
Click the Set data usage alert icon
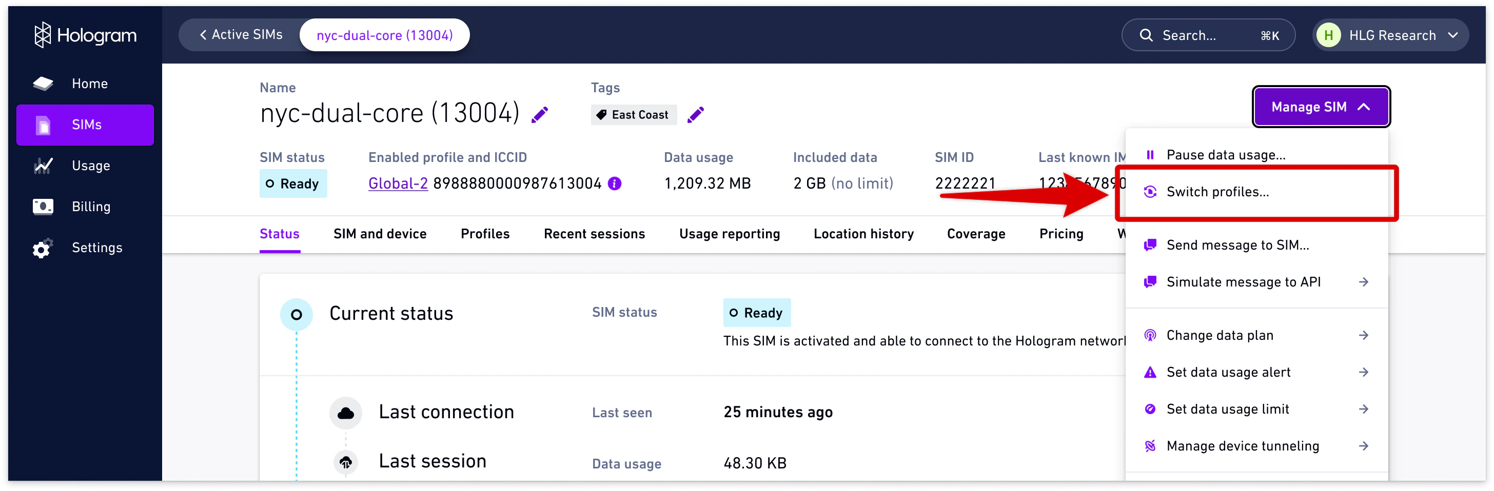click(1150, 372)
